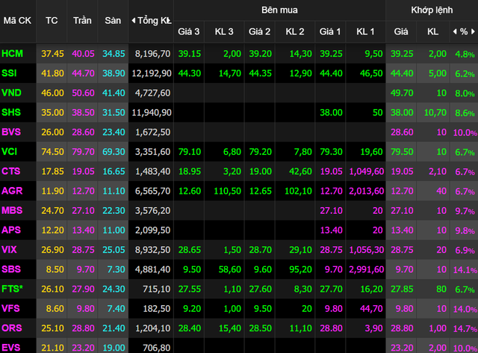This screenshot has height=353, width=478.
Task: Click the BVS ticker symbol
Action: [x=12, y=132]
